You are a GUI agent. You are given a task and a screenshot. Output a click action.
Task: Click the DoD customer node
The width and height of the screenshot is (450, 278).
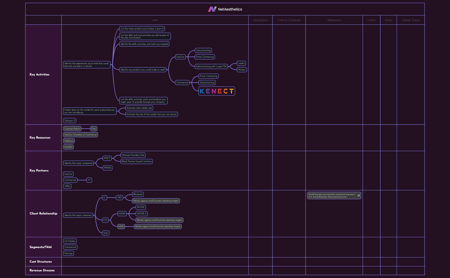(105, 233)
